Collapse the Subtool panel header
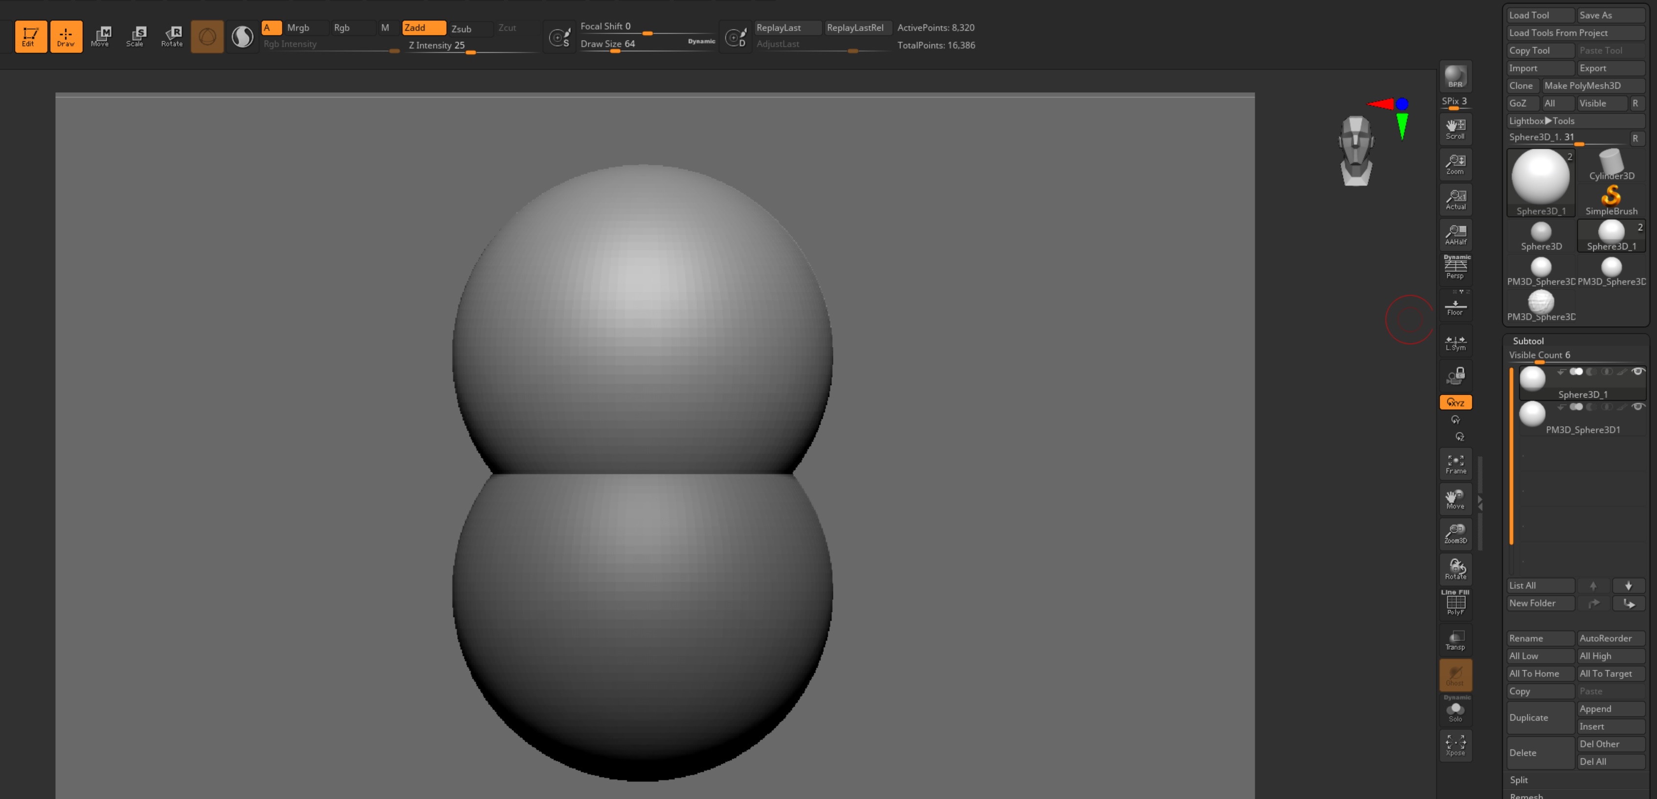 pyautogui.click(x=1528, y=341)
